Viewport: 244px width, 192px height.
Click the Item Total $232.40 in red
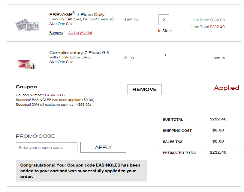click(x=217, y=27)
